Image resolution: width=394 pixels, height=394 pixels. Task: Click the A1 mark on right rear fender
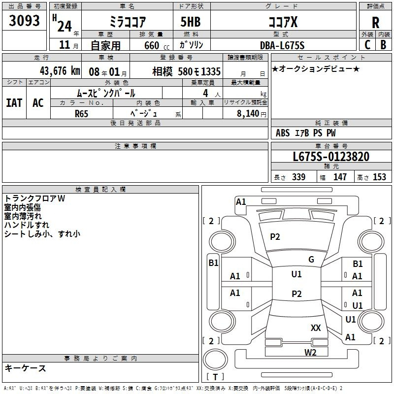pyautogui.click(x=350, y=337)
